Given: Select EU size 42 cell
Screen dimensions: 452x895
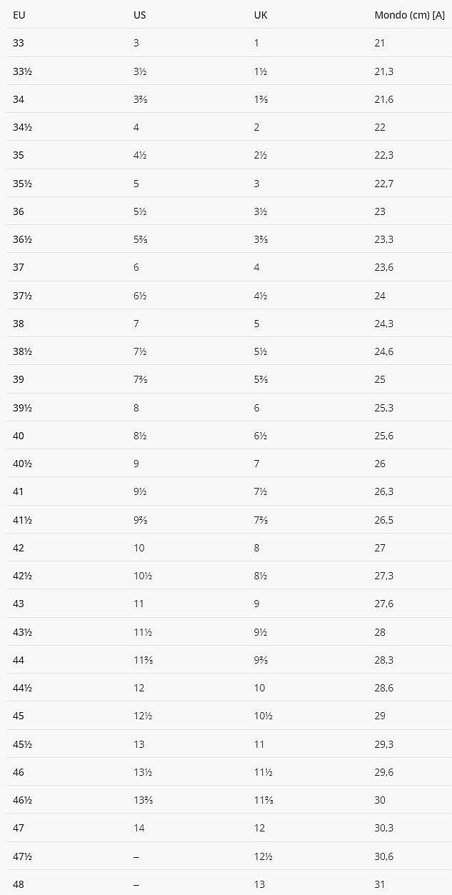Looking at the screenshot, I should pos(19,548).
